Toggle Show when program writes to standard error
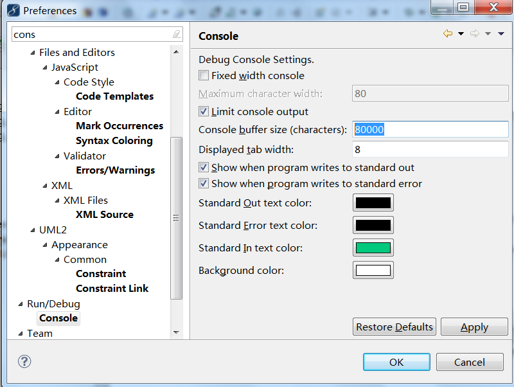The image size is (514, 387). [x=204, y=183]
